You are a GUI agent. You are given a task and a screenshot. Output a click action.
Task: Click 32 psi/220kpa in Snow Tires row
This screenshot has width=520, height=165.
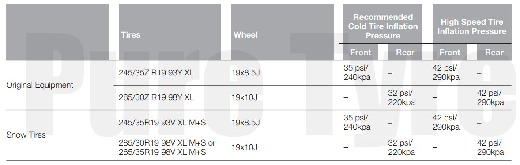click(401, 147)
